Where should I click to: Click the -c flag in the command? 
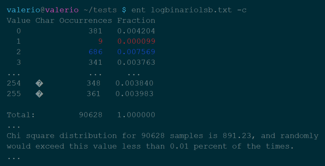242,10
